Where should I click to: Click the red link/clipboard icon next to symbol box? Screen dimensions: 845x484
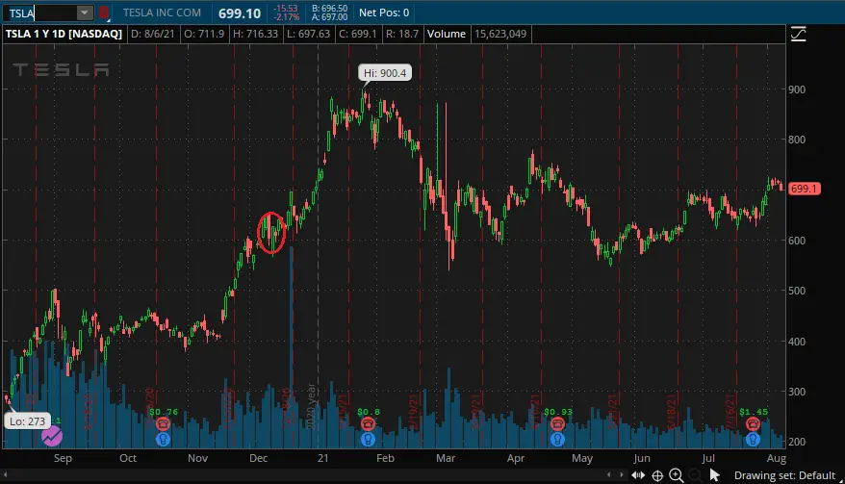point(104,13)
